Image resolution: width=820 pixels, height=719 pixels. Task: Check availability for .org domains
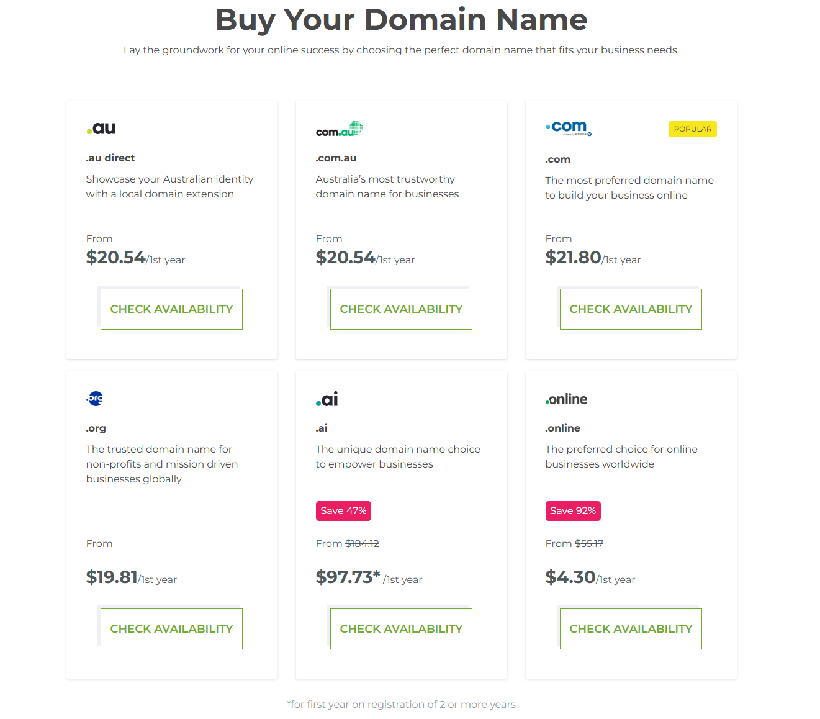pos(171,628)
